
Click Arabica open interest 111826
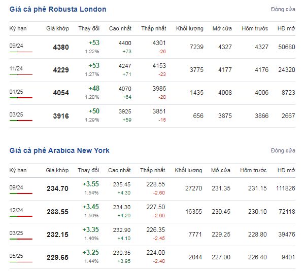coord(286,188)
